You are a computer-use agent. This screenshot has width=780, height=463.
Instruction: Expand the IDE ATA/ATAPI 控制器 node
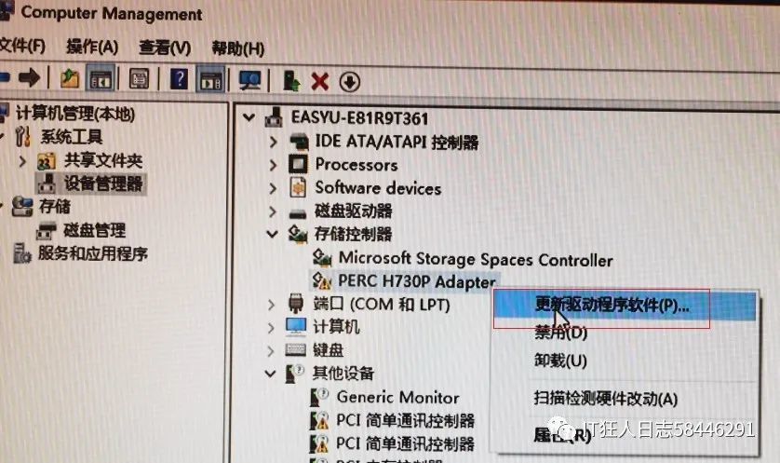[273, 142]
